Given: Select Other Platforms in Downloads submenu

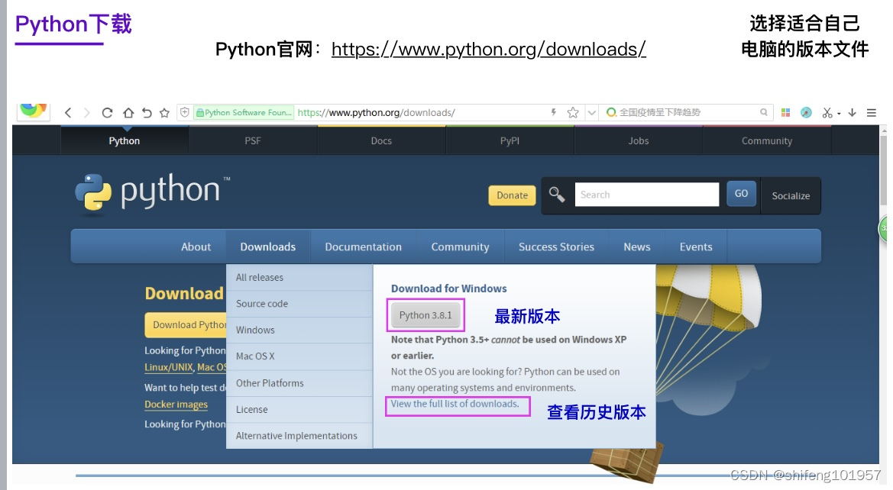Looking at the screenshot, I should tap(299, 383).
